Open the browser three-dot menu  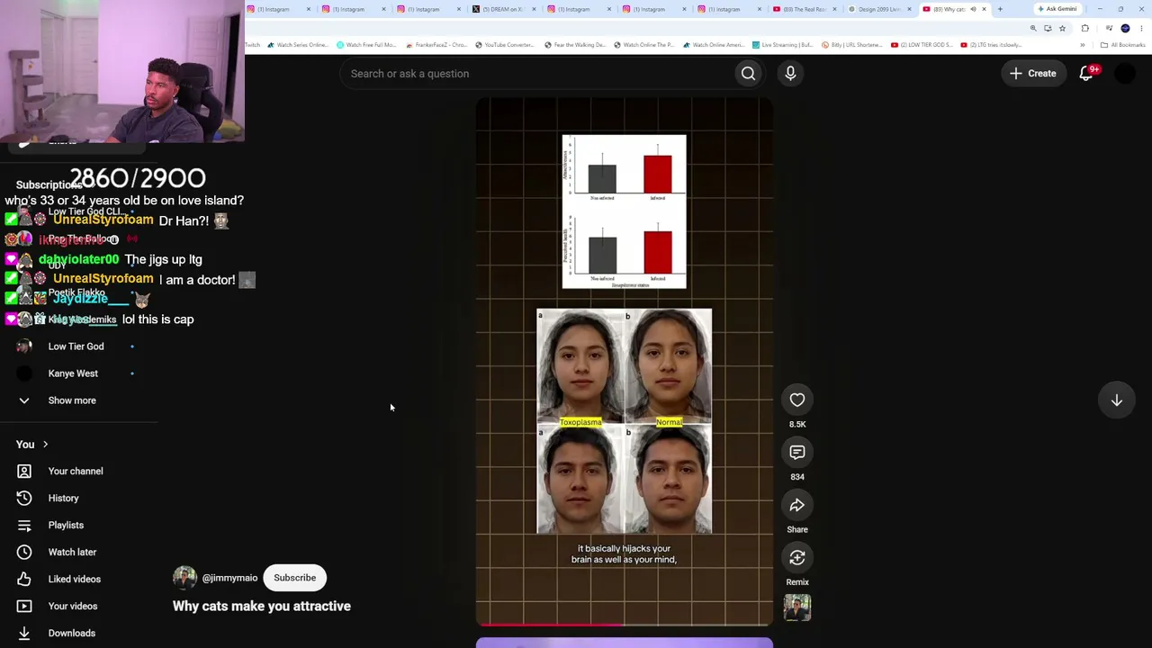click(1141, 28)
